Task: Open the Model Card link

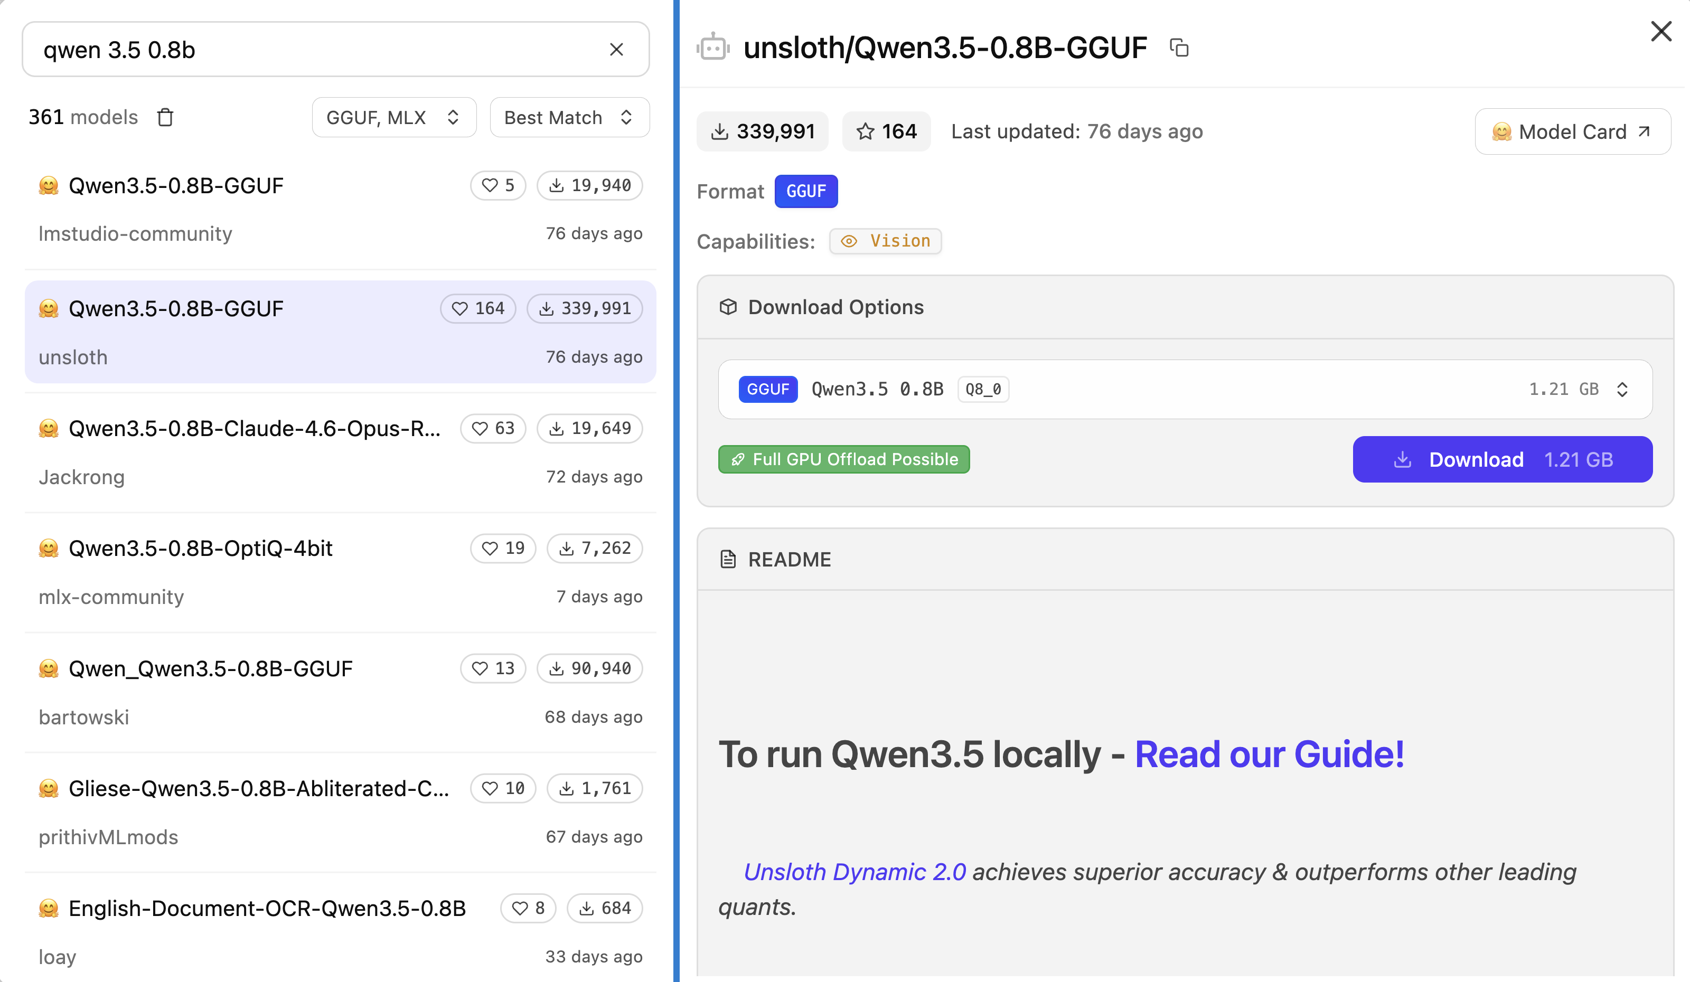Action: pyautogui.click(x=1572, y=131)
